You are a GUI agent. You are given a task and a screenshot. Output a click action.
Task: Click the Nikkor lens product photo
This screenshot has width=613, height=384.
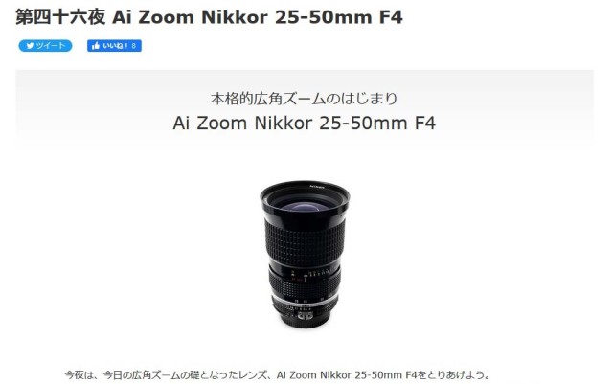coord(305,254)
